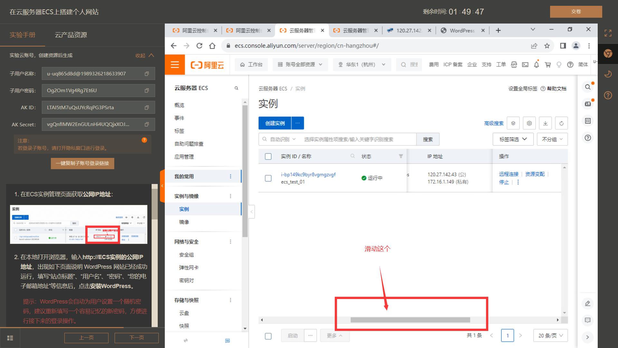Image resolution: width=618 pixels, height=348 pixels.
Task: Copy the sub-user password value
Action: (147, 91)
